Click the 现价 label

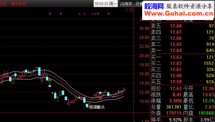(156, 89)
